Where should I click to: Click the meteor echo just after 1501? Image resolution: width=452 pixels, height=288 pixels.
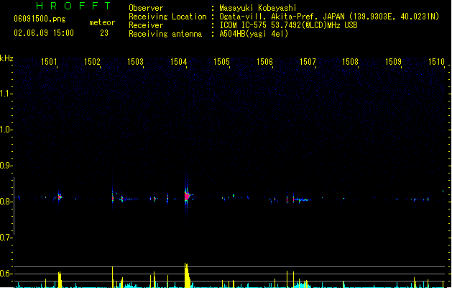(x=60, y=197)
